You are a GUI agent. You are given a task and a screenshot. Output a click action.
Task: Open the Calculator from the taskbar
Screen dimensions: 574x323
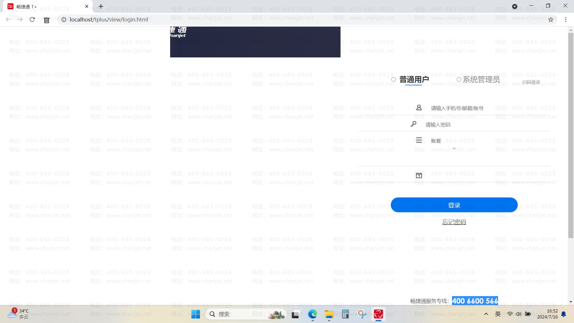345,314
